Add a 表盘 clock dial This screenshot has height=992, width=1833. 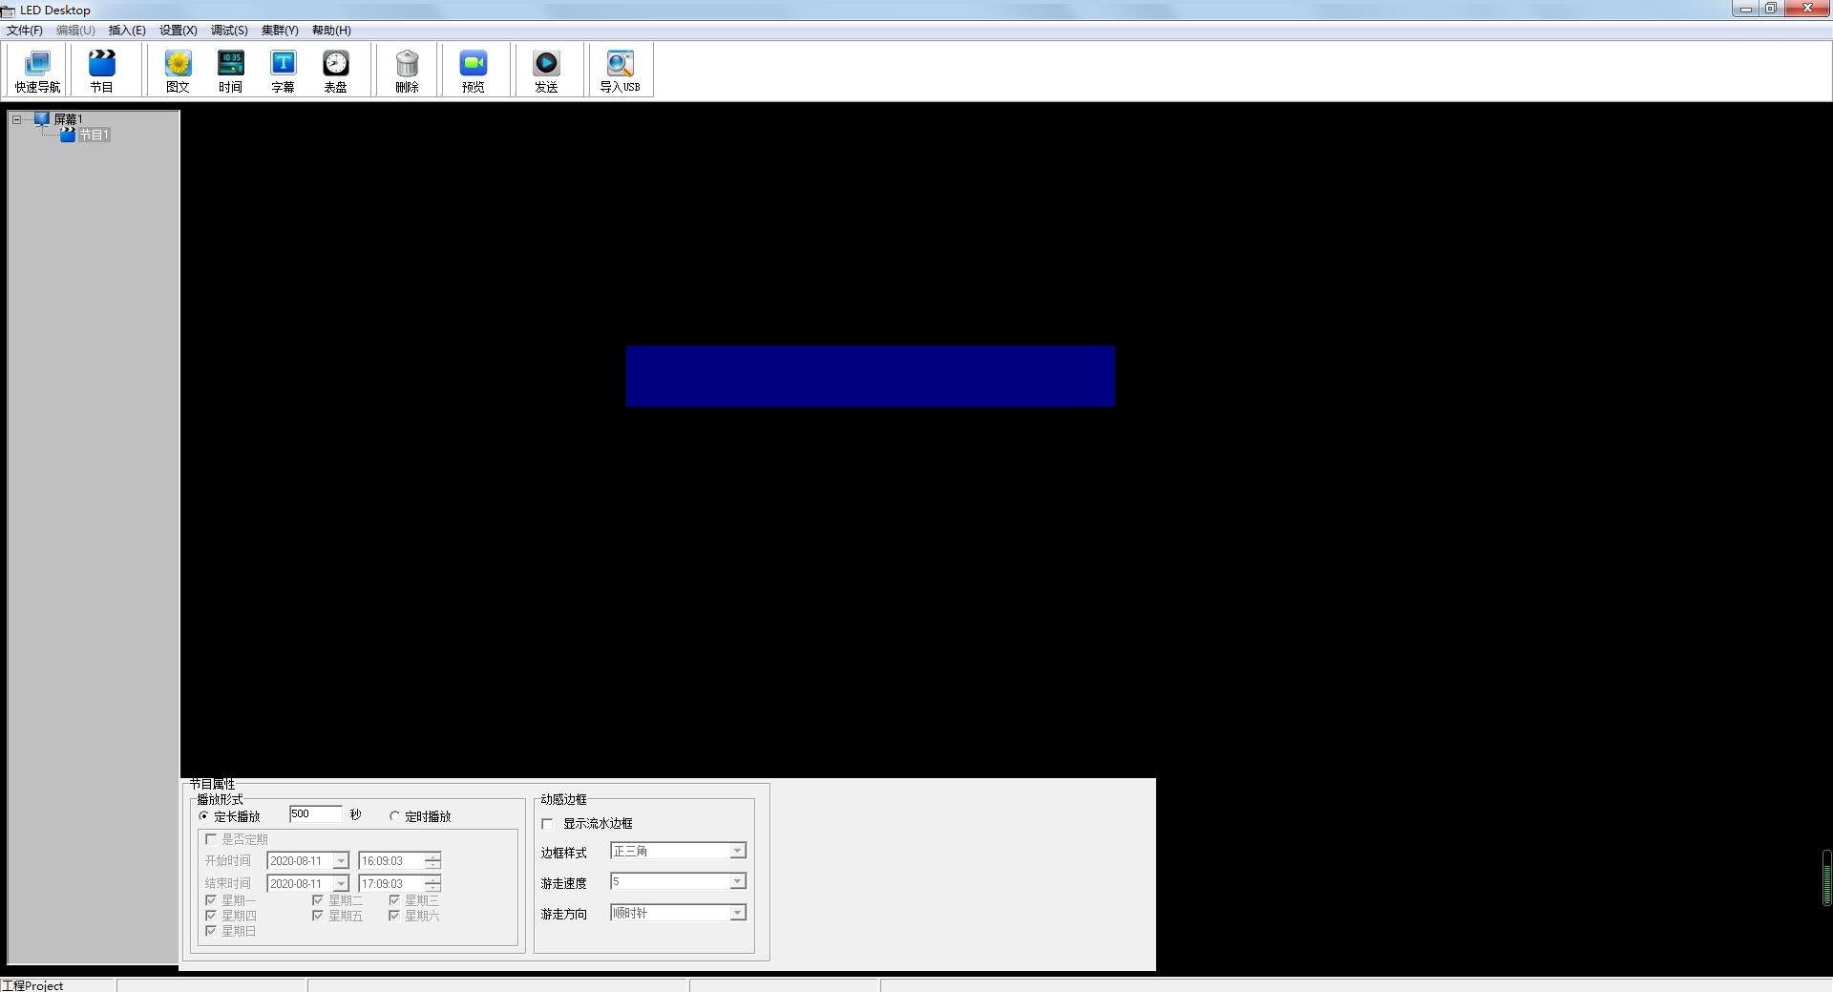pyautogui.click(x=335, y=71)
